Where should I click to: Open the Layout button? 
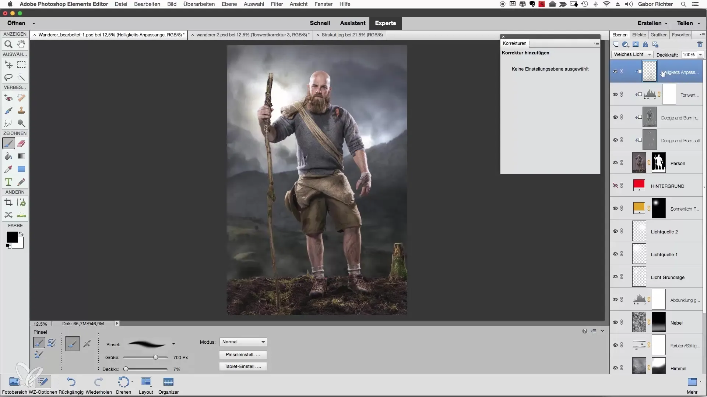[x=146, y=386]
